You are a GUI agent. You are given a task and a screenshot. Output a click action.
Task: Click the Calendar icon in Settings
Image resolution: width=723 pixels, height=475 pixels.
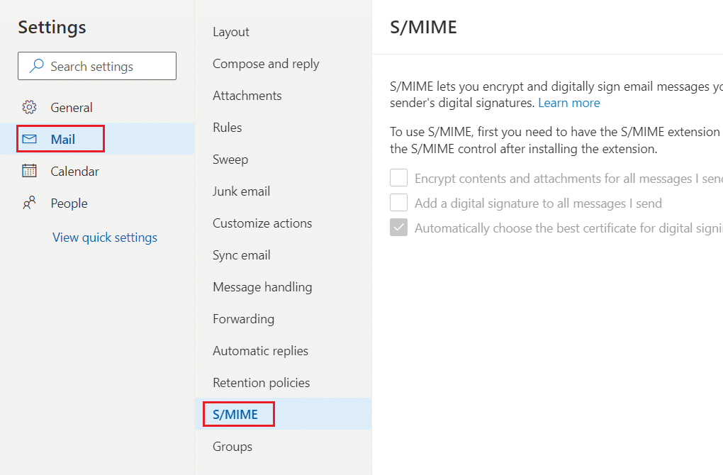coord(29,172)
